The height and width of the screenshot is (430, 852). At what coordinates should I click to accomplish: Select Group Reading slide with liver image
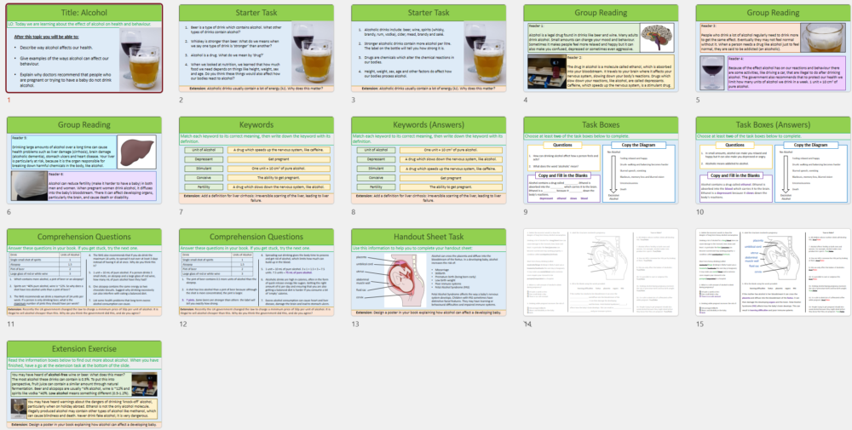(84, 160)
